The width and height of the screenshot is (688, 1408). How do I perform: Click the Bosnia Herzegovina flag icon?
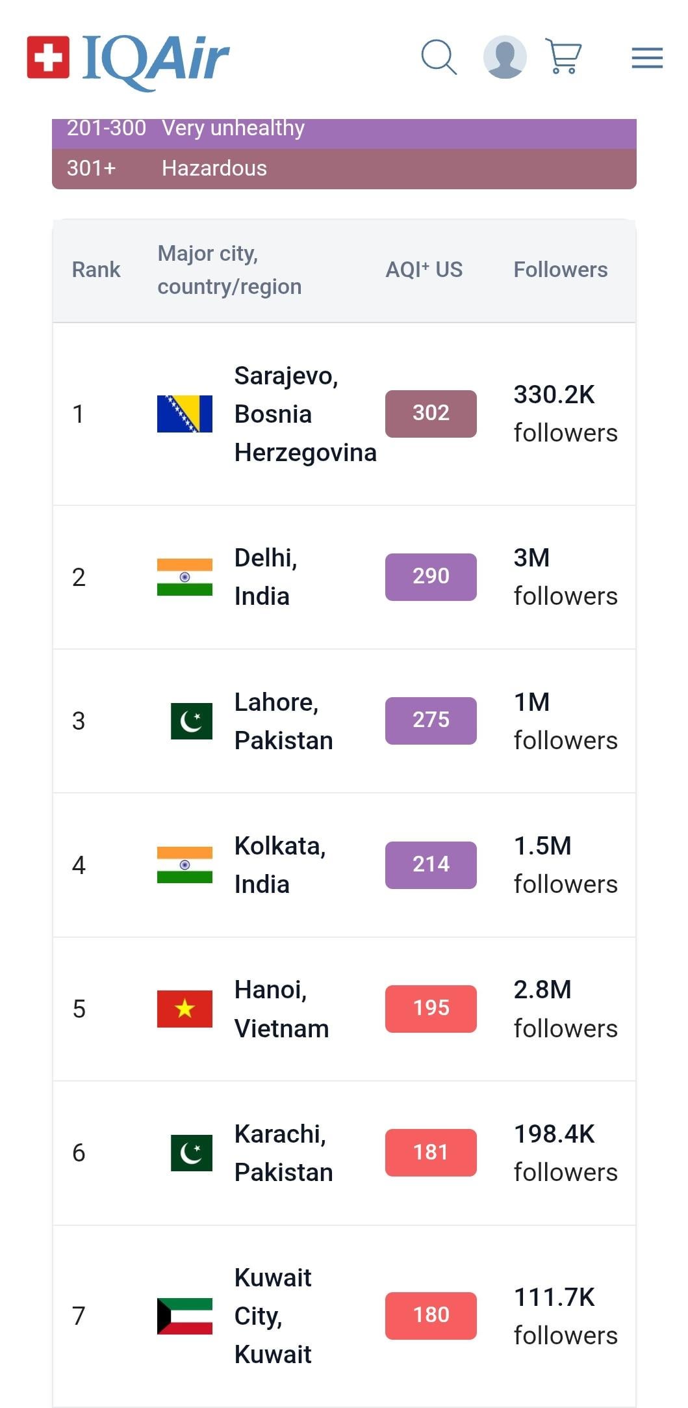185,414
